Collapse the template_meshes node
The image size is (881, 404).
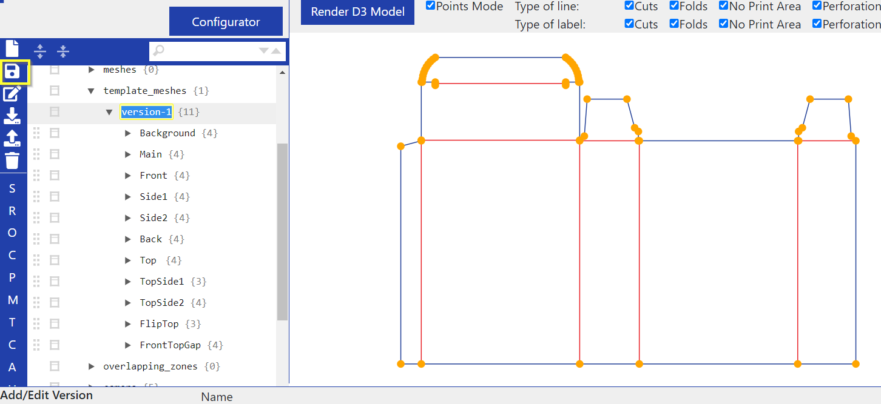tap(92, 91)
